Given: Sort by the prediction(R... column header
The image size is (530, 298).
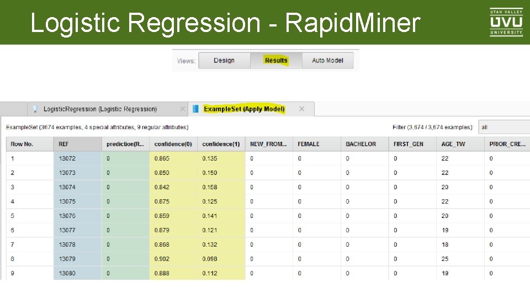Looking at the screenshot, I should (x=125, y=144).
